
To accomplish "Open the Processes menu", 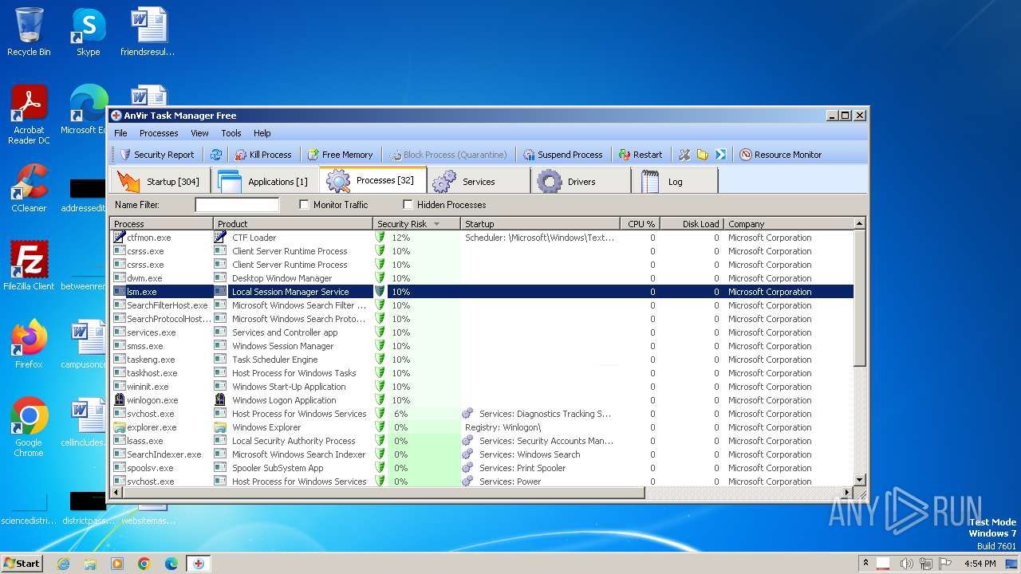I will pyautogui.click(x=159, y=133).
